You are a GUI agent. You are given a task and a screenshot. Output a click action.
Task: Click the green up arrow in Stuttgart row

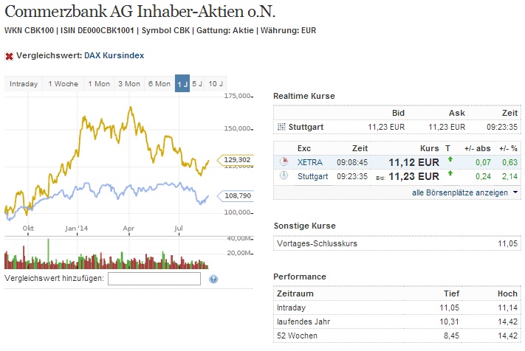click(450, 175)
